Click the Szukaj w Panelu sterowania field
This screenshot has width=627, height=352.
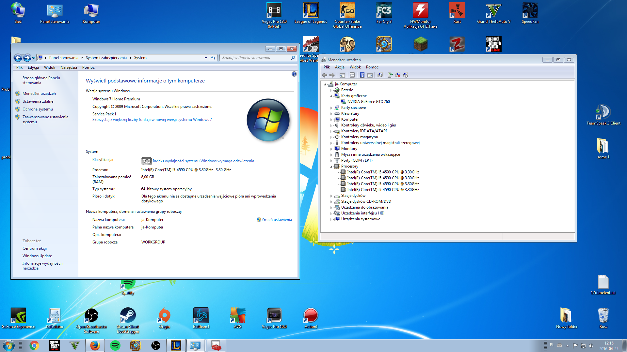[x=255, y=58]
